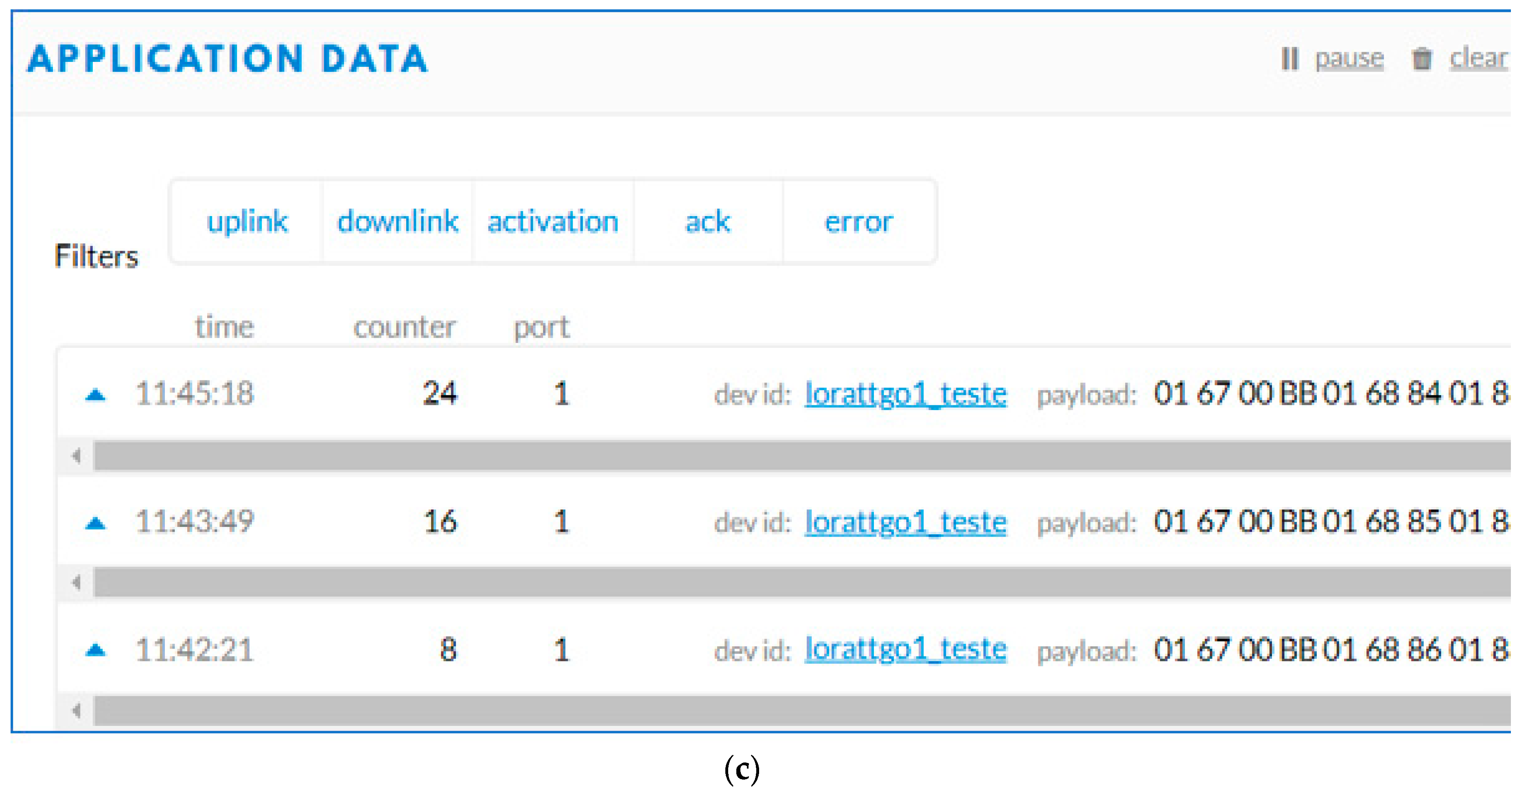
Task: Toggle the uplink filter
Action: click(x=247, y=221)
